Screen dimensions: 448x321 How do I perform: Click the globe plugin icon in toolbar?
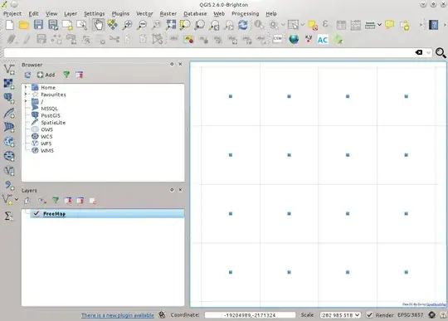pyautogui.click(x=294, y=39)
